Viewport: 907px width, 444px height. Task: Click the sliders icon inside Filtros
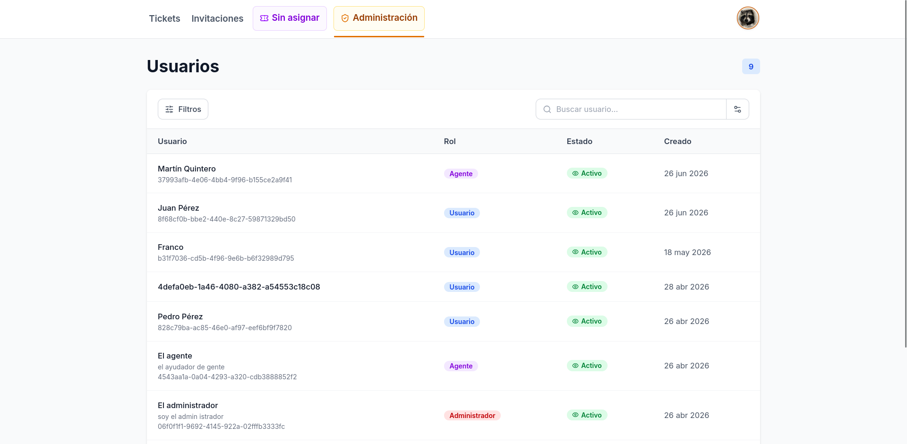coord(169,109)
